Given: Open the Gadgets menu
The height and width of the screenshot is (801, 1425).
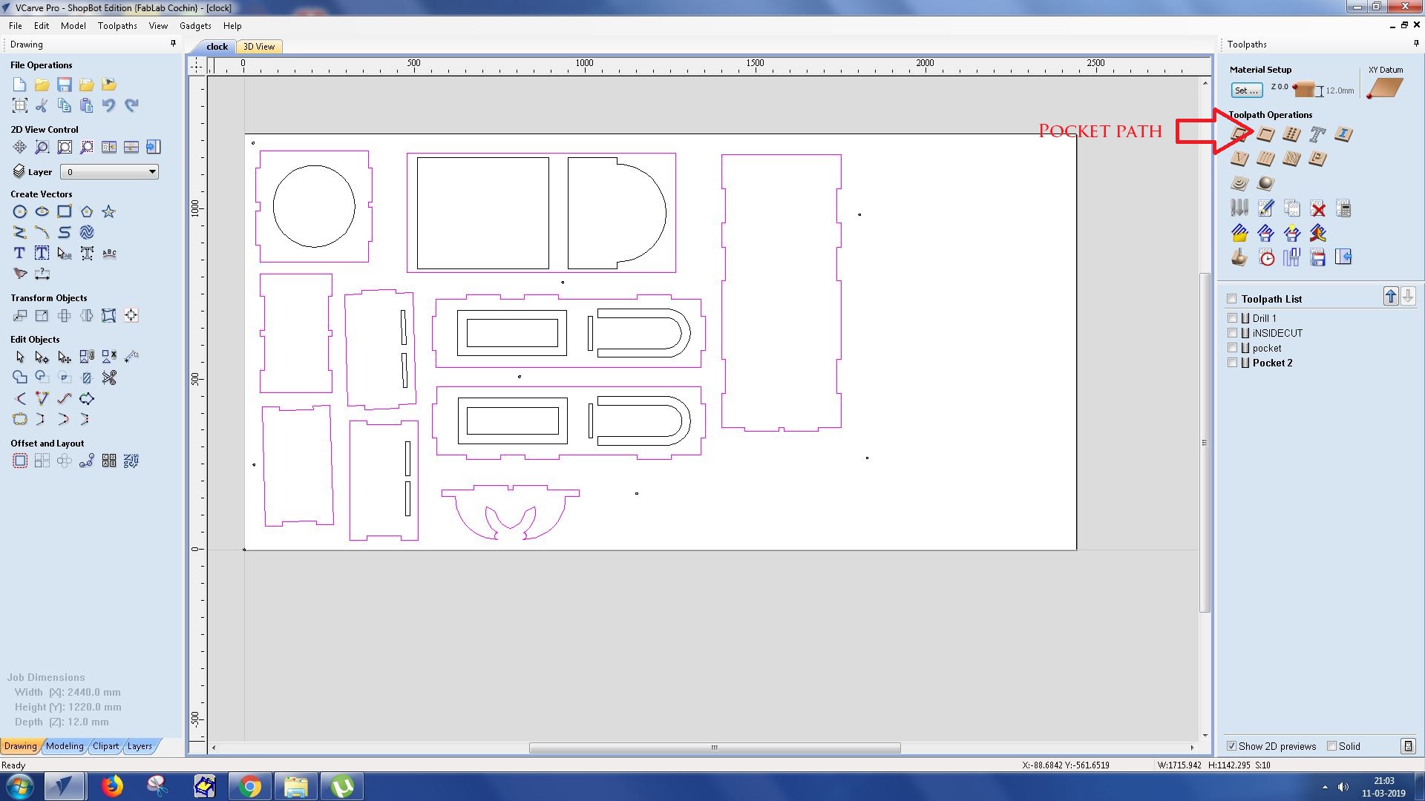Looking at the screenshot, I should tap(195, 26).
